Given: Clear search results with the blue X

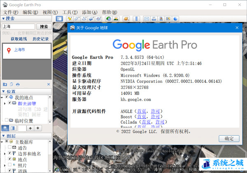Looking at the screenshot, I should click(49, 84).
